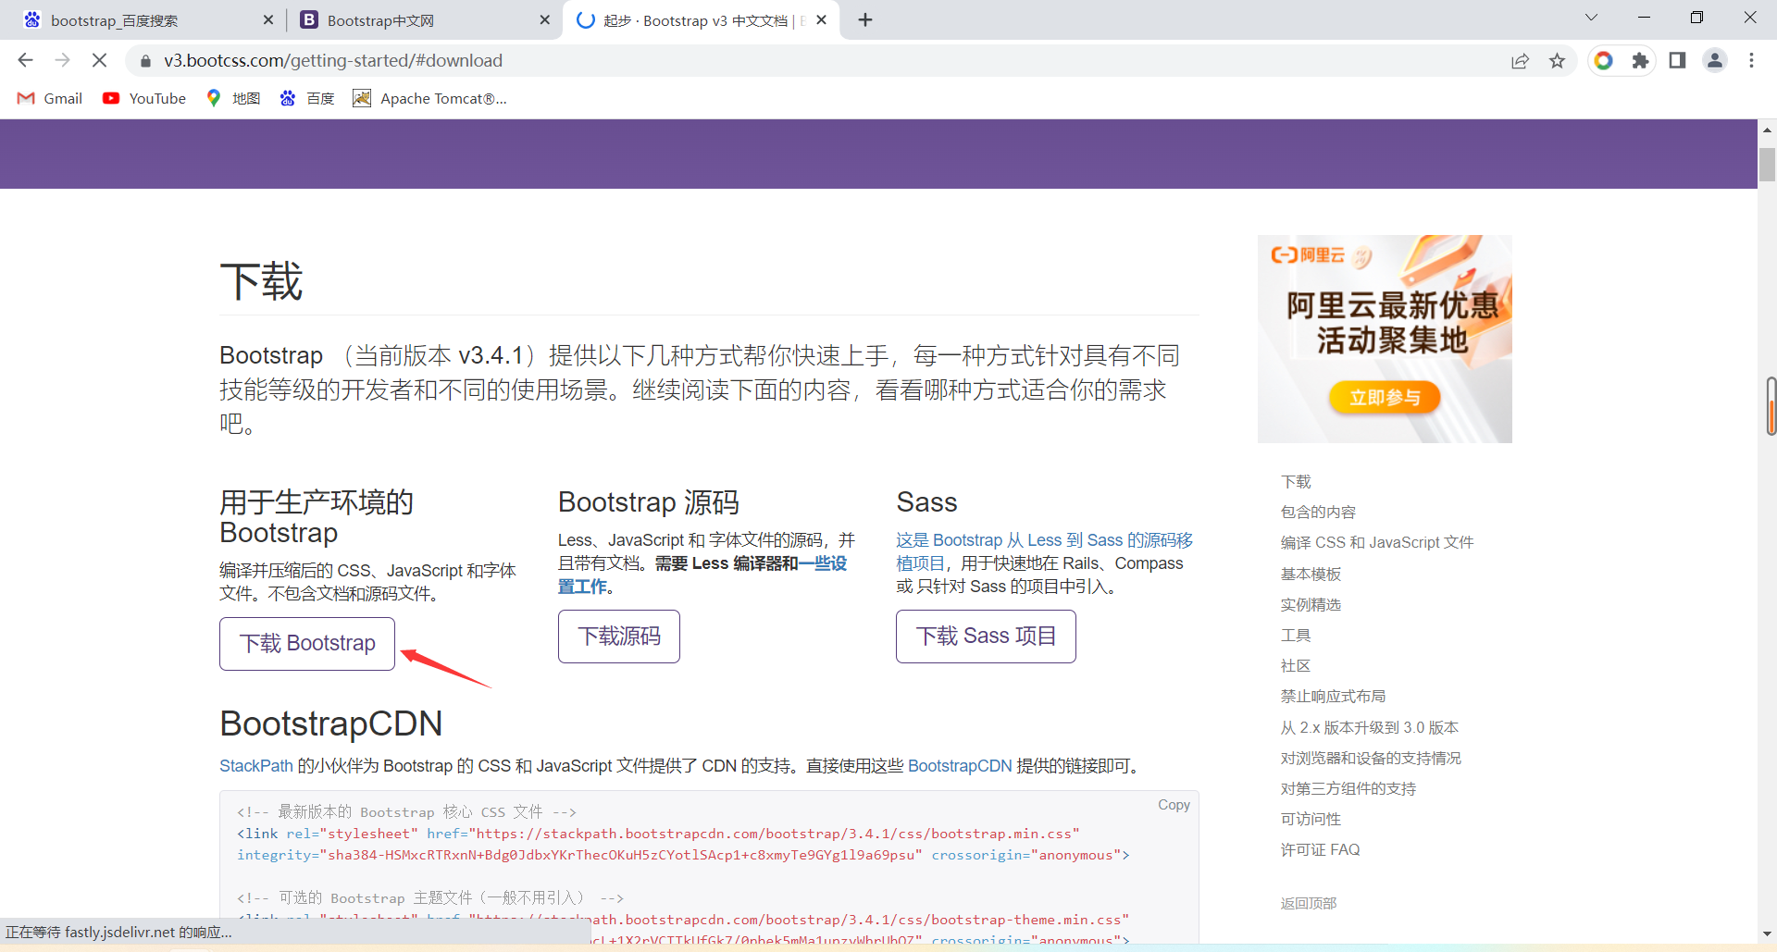Click the 下载 Bootstrap button

307,643
